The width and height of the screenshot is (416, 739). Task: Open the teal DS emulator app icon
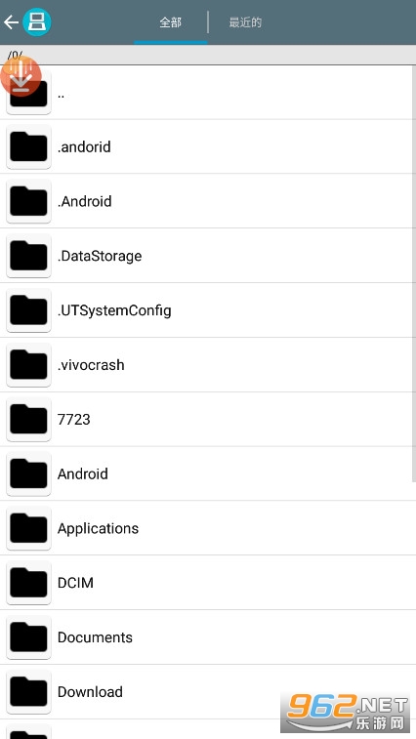tap(37, 22)
